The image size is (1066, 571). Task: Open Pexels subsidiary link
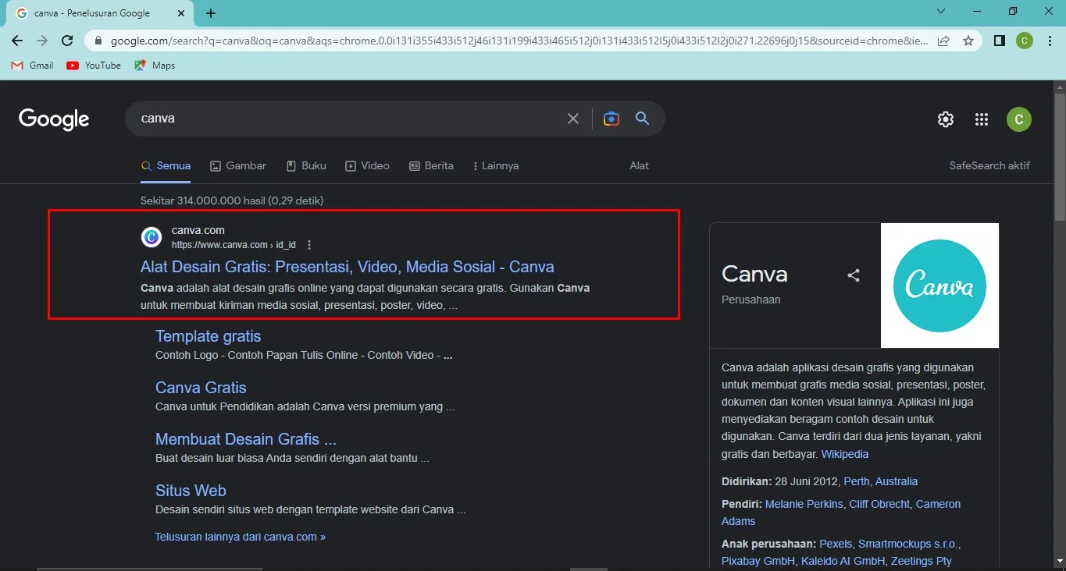pos(836,544)
